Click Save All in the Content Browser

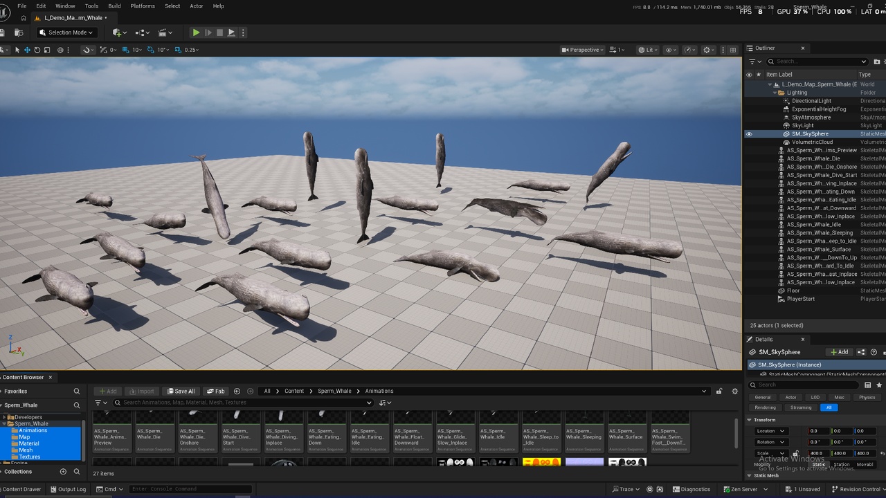[181, 391]
